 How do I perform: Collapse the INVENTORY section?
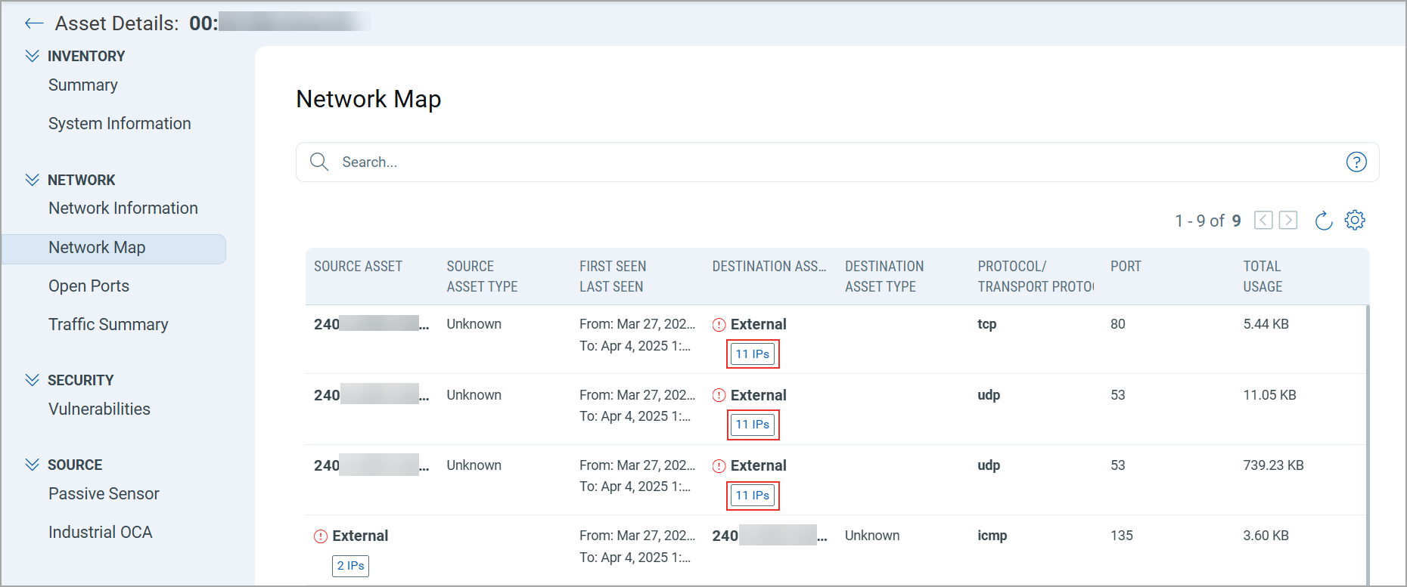click(32, 56)
